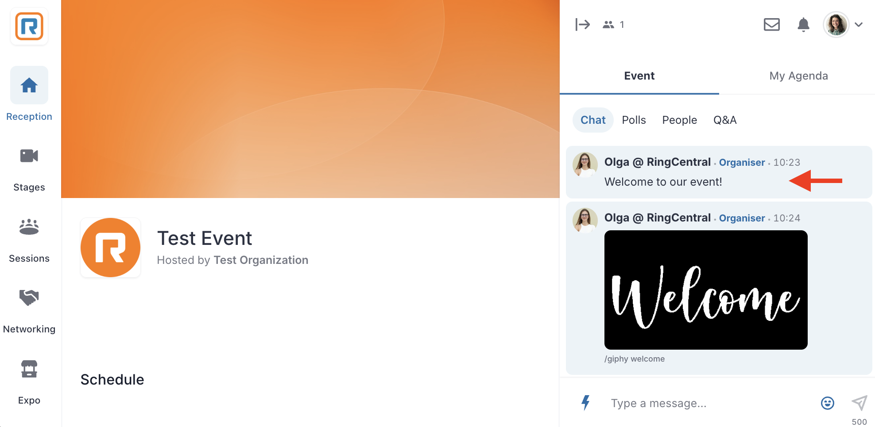Image resolution: width=875 pixels, height=427 pixels.
Task: Switch to the My Agenda tab
Action: coord(798,76)
